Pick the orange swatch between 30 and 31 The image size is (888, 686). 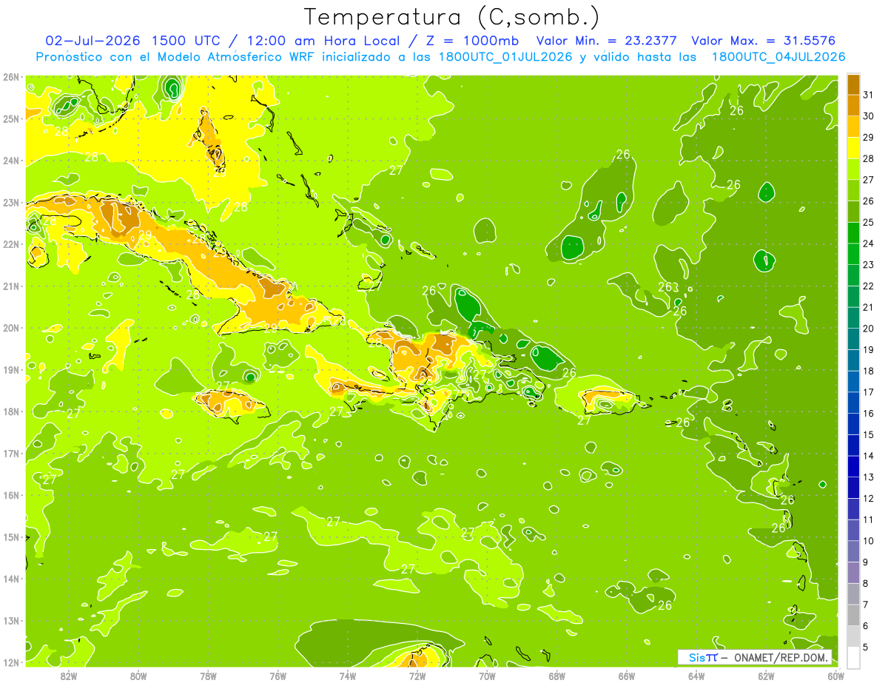tap(853, 105)
